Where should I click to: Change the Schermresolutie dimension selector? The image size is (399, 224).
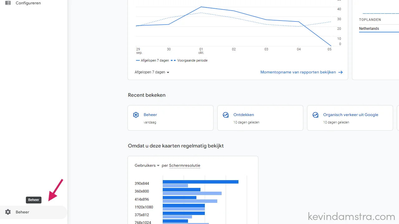pos(185,166)
